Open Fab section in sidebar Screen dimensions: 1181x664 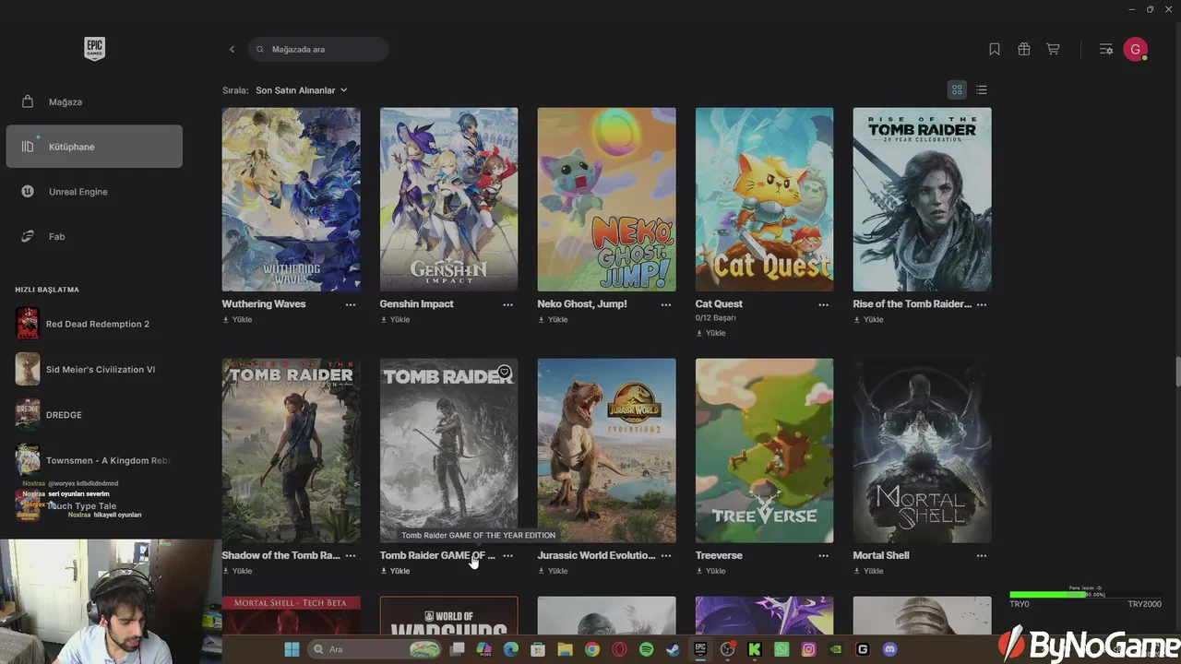pyautogui.click(x=94, y=237)
